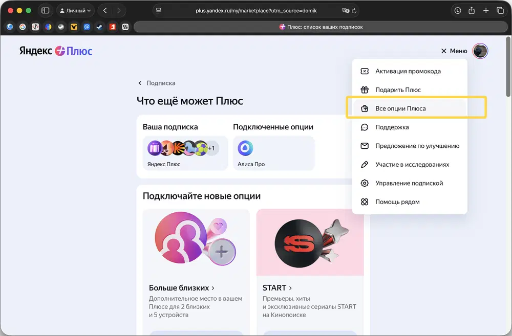Click the profile avatar picture
The image size is (512, 336).
tap(480, 51)
